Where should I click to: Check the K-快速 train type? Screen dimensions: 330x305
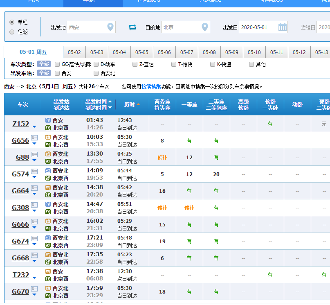click(213, 64)
